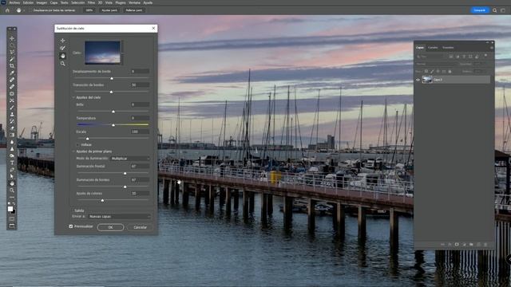Change the screen mode icon
Viewport: 511px width, 287px height.
coord(12,226)
